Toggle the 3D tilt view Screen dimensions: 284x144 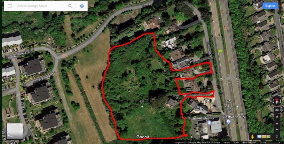pyautogui.click(x=277, y=110)
